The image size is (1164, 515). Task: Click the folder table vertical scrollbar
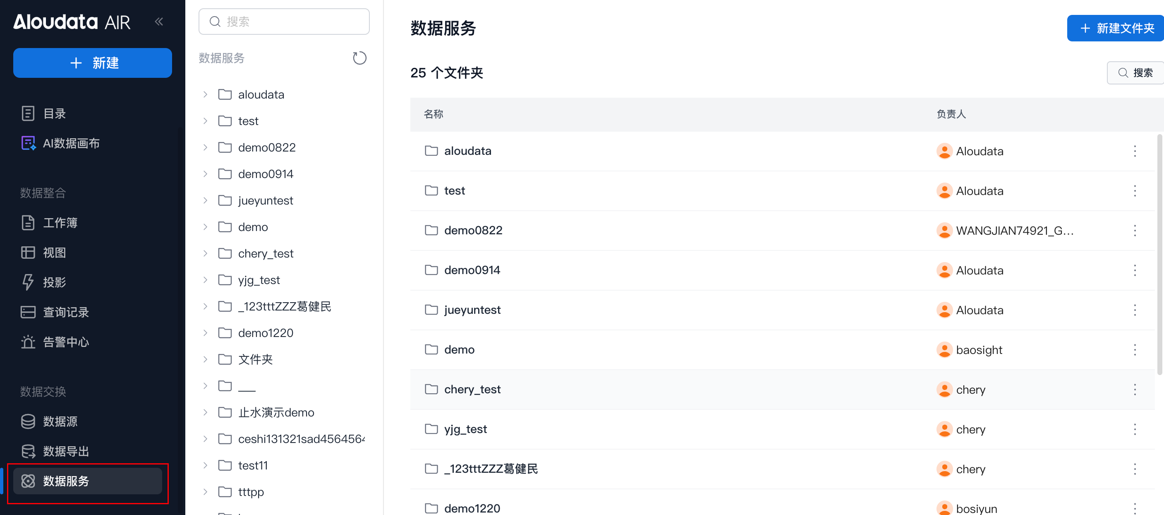1159,253
